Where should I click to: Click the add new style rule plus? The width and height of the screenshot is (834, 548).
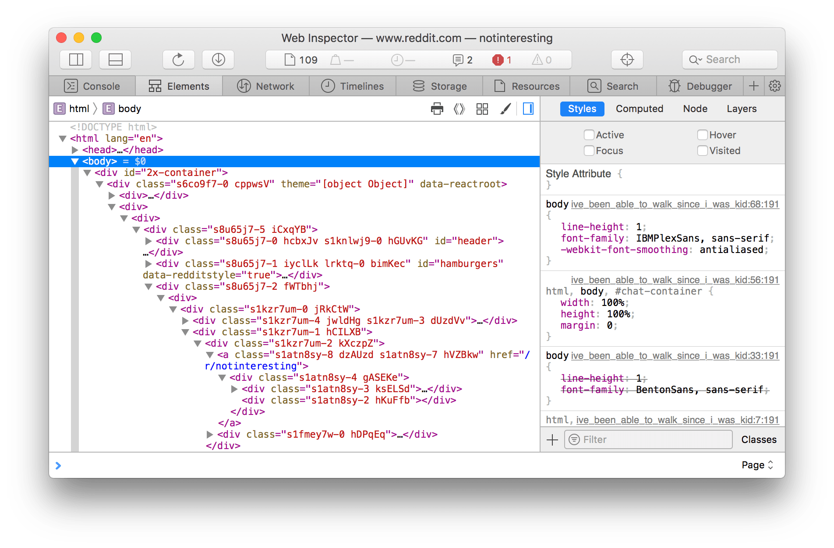point(552,439)
